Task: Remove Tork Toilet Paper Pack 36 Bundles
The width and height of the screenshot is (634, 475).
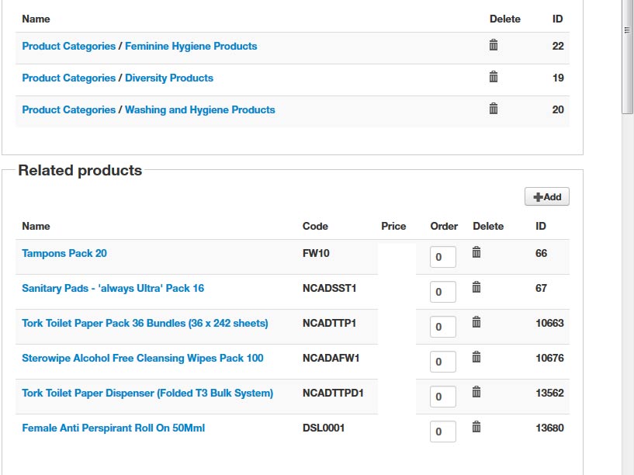Action: tap(476, 322)
